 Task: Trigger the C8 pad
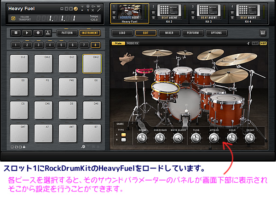[x=19, y=110]
